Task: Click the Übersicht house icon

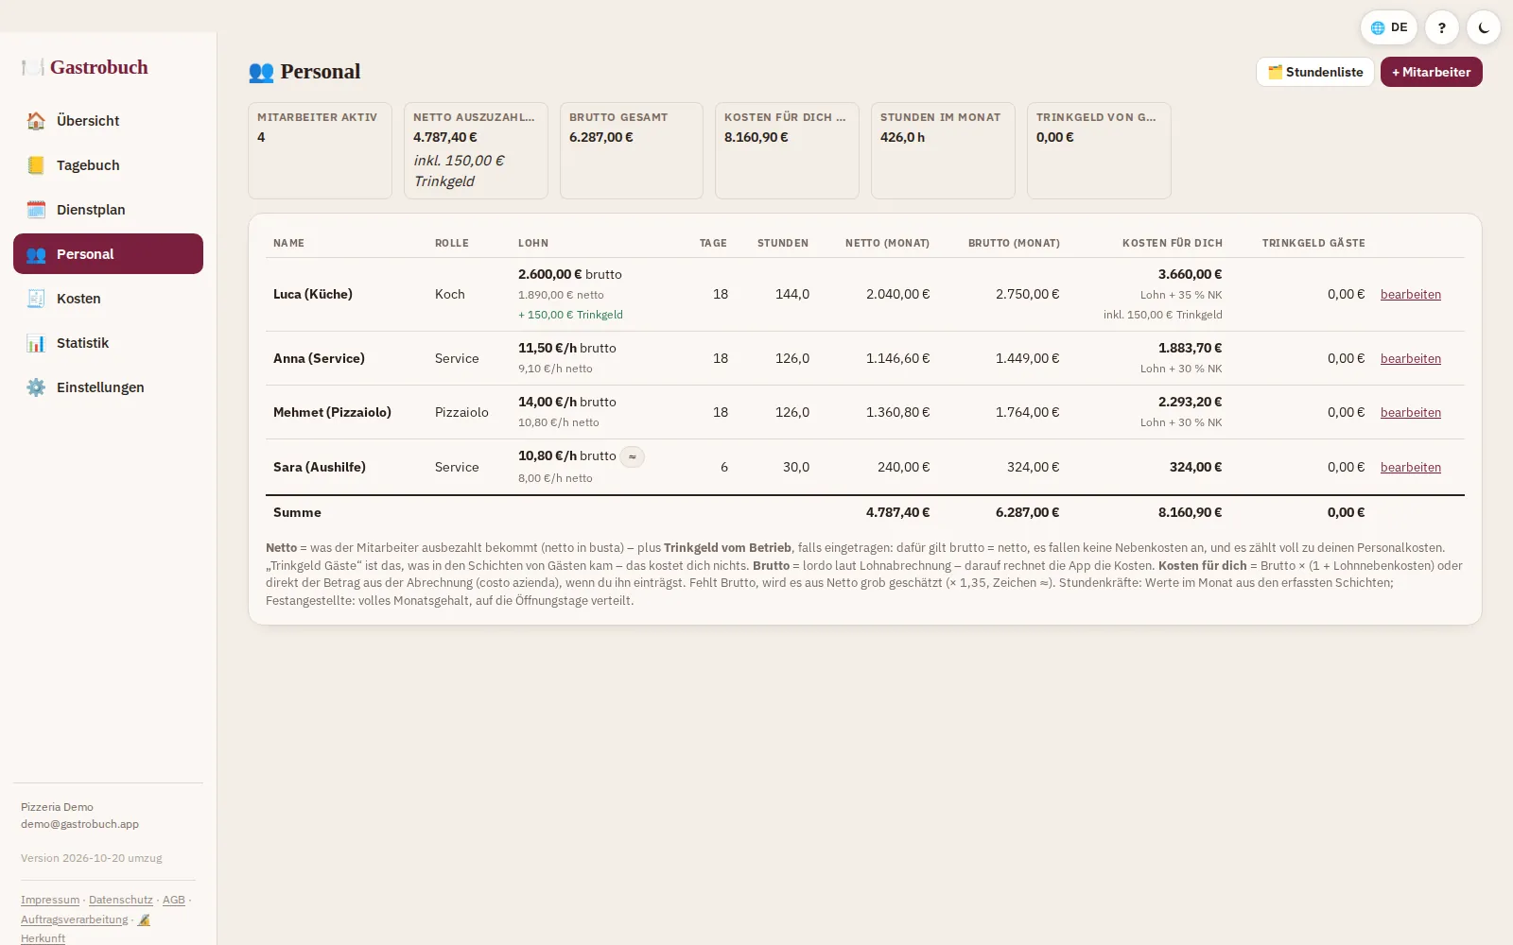Action: click(x=36, y=121)
